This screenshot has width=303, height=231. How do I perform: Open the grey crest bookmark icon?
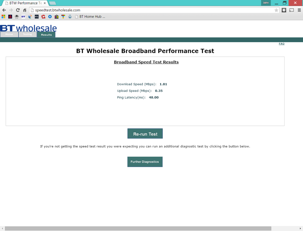[17, 17]
